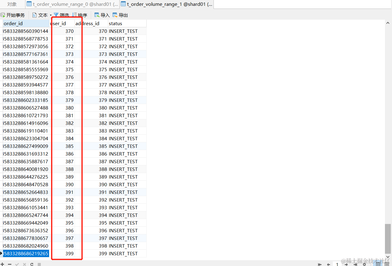392x266 pixels.
Task: Click the row indicator arrow for row 399
Action: coord(1,253)
